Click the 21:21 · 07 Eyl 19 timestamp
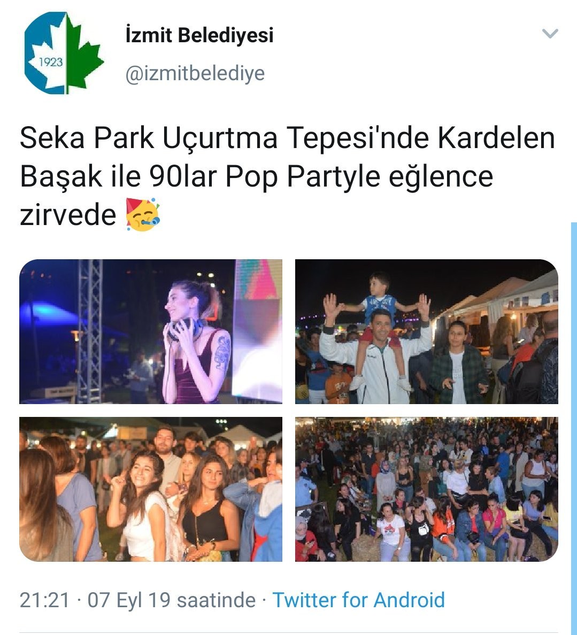Image resolution: width=577 pixels, height=635 pixels. (x=137, y=600)
